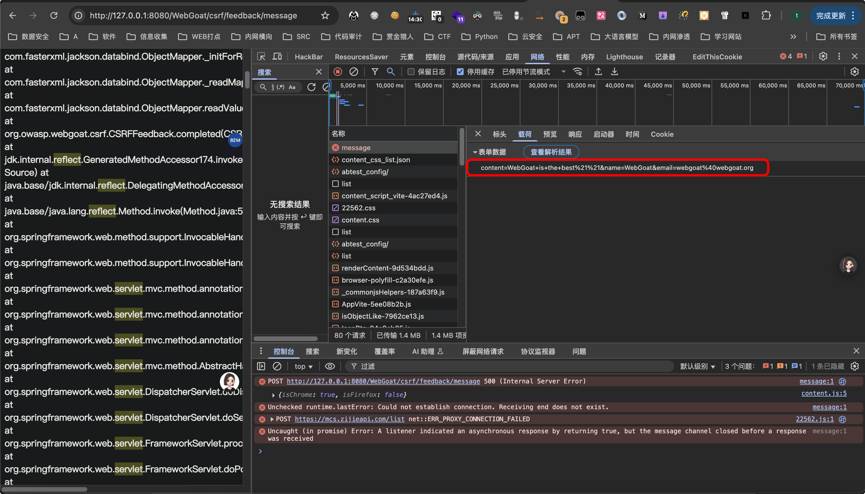
Task: Toggle the device toolbar icon
Action: pos(277,56)
